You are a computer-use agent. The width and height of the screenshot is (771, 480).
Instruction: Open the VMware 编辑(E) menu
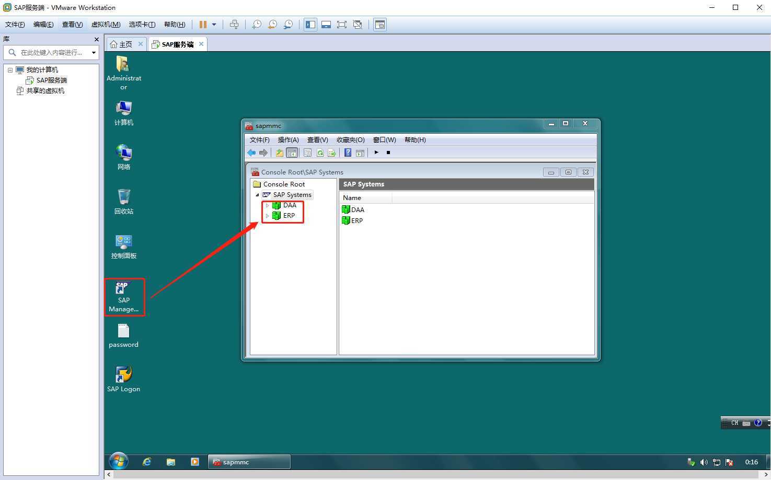click(43, 25)
